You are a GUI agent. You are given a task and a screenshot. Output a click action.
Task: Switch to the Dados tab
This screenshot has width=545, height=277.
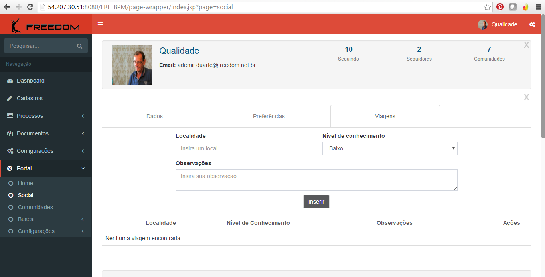click(x=155, y=116)
